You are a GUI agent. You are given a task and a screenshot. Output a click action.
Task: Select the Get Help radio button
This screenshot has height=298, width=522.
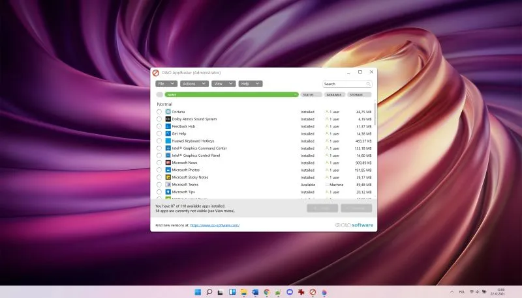[159, 134]
